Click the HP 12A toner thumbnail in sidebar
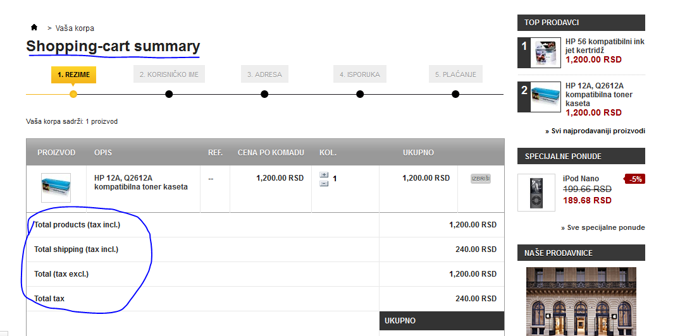The image size is (680, 336). [x=545, y=97]
